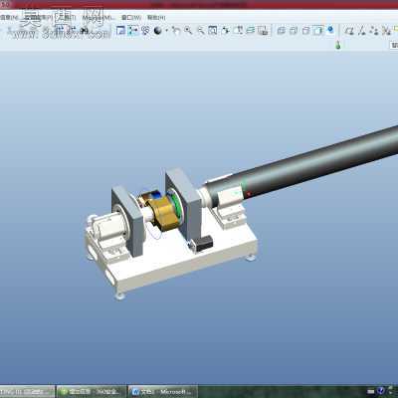Select the Zoom Out magnifier
This screenshot has width=398, height=398.
(x=201, y=31)
